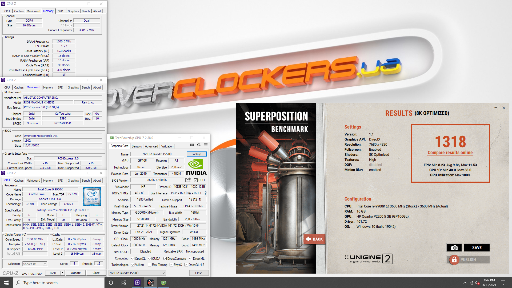Click the taskbar search box
The height and width of the screenshot is (288, 512).
(x=58, y=283)
